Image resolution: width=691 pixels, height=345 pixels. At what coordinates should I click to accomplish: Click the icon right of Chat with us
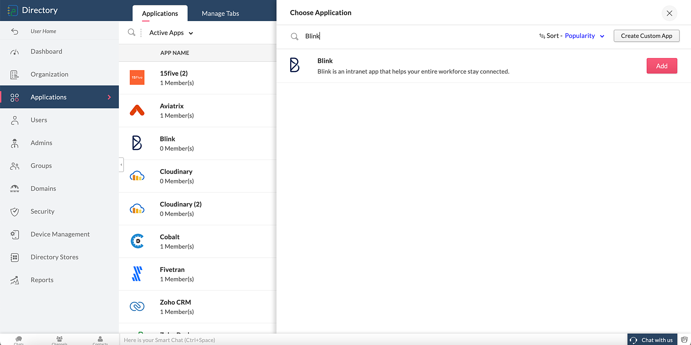point(684,340)
